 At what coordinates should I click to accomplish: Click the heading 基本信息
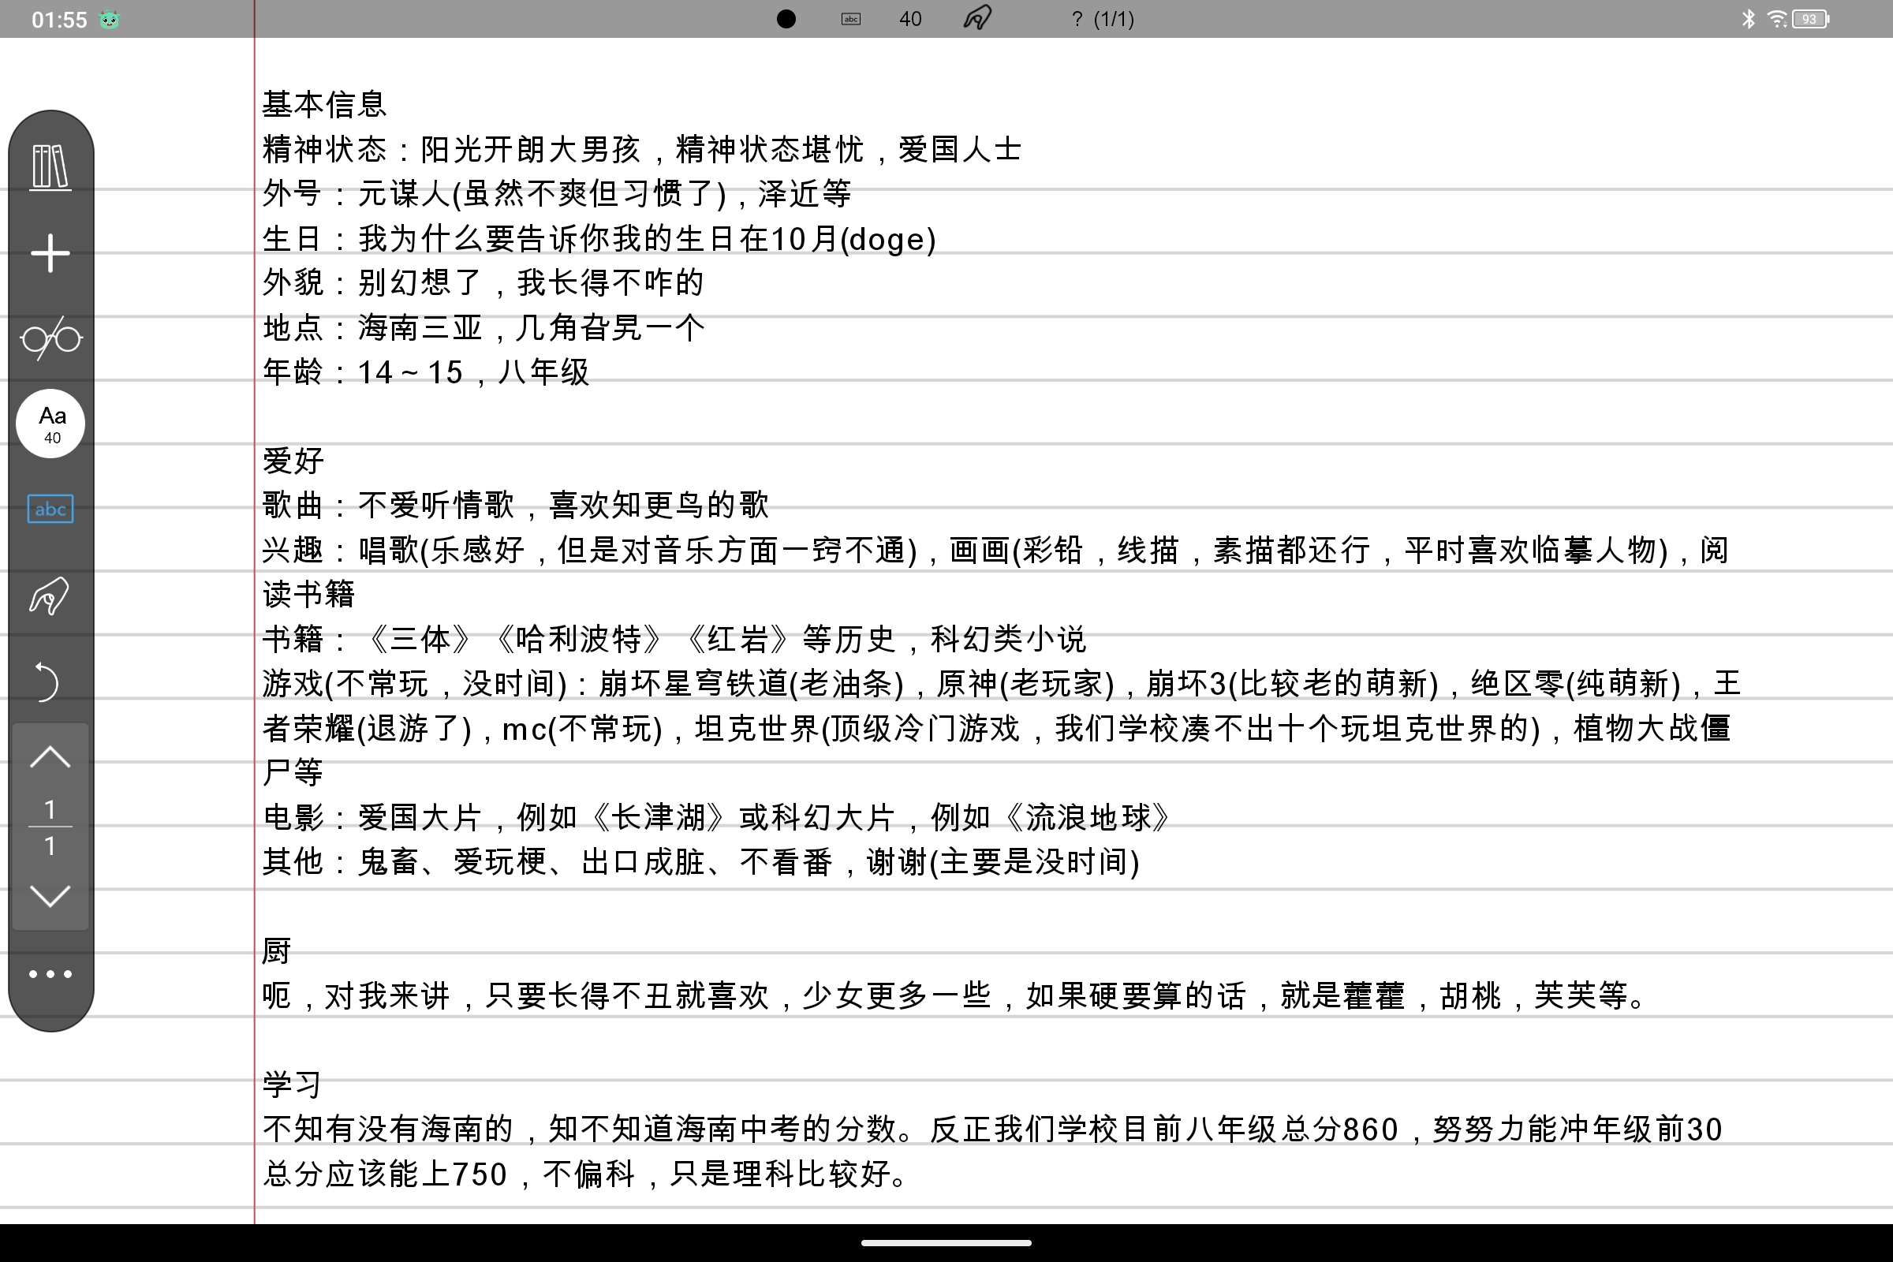point(325,105)
